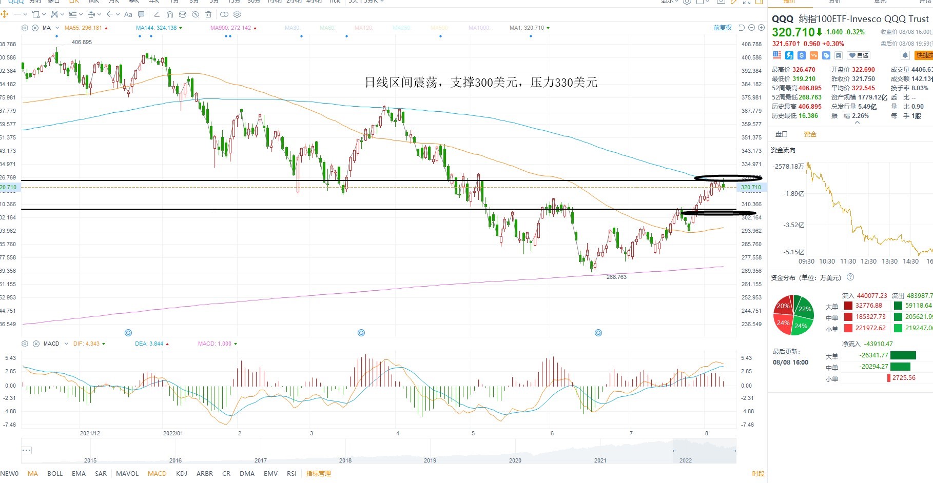933x483 pixels.
Task: Click the overlay compare circles icon
Action: click(224, 14)
